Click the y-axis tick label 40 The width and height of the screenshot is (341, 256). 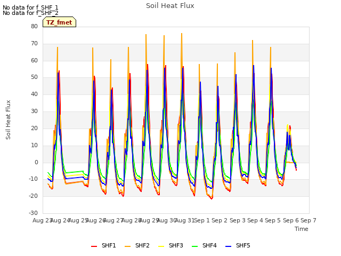tap(34, 94)
